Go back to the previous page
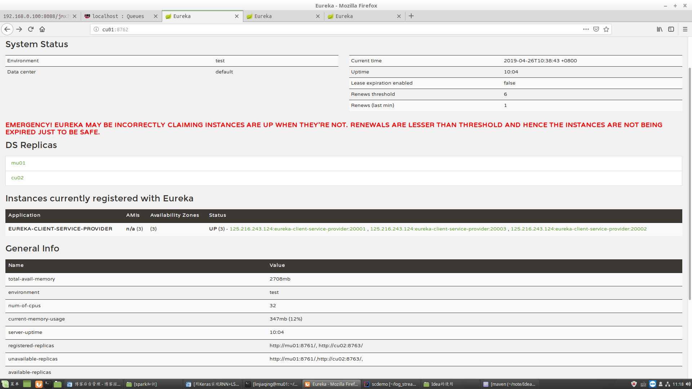This screenshot has height=389, width=692. (x=7, y=29)
